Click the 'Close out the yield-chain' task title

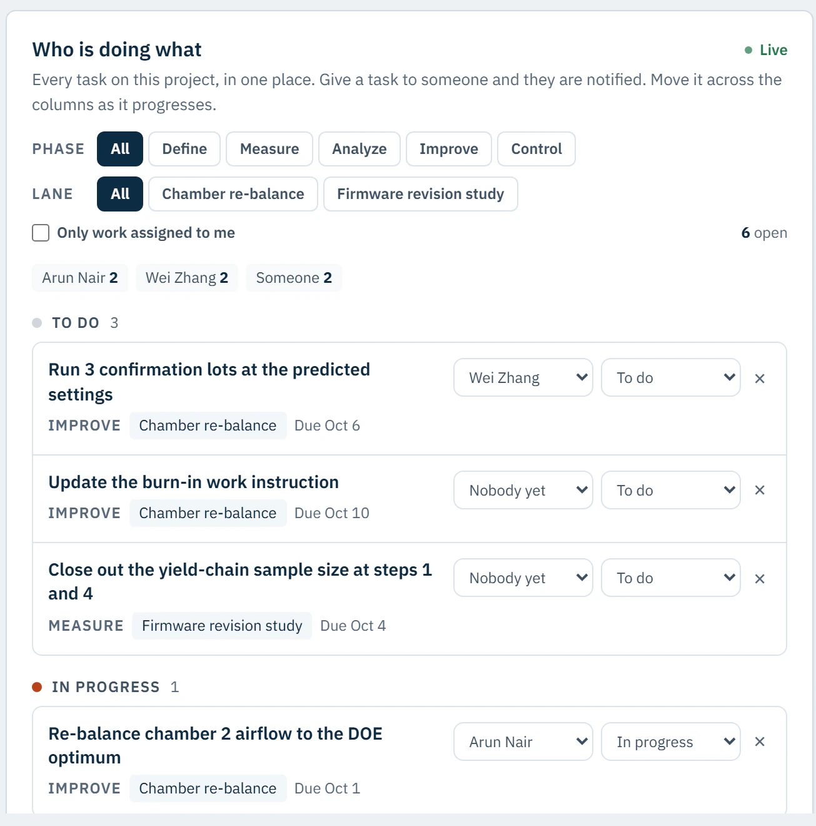240,581
